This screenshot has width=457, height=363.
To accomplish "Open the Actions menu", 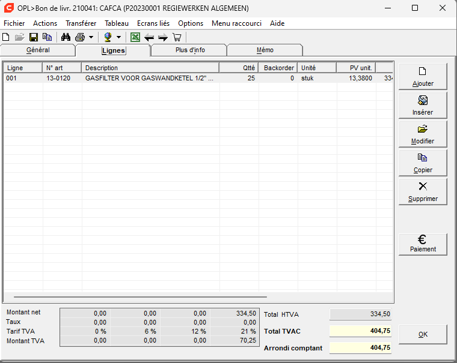I will click(45, 23).
